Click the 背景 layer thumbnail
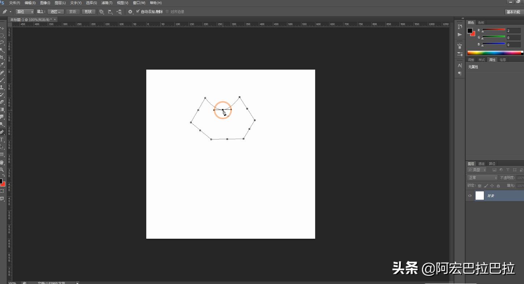The image size is (524, 284). click(479, 196)
